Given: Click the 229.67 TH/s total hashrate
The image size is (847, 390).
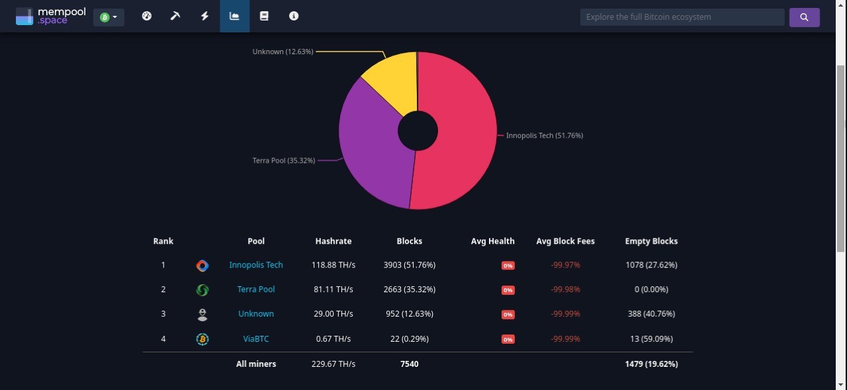Looking at the screenshot, I should (x=334, y=364).
